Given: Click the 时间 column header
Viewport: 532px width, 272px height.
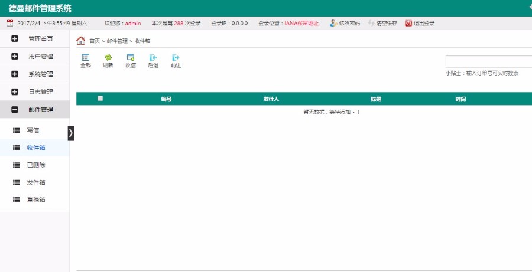Looking at the screenshot, I should coord(460,99).
